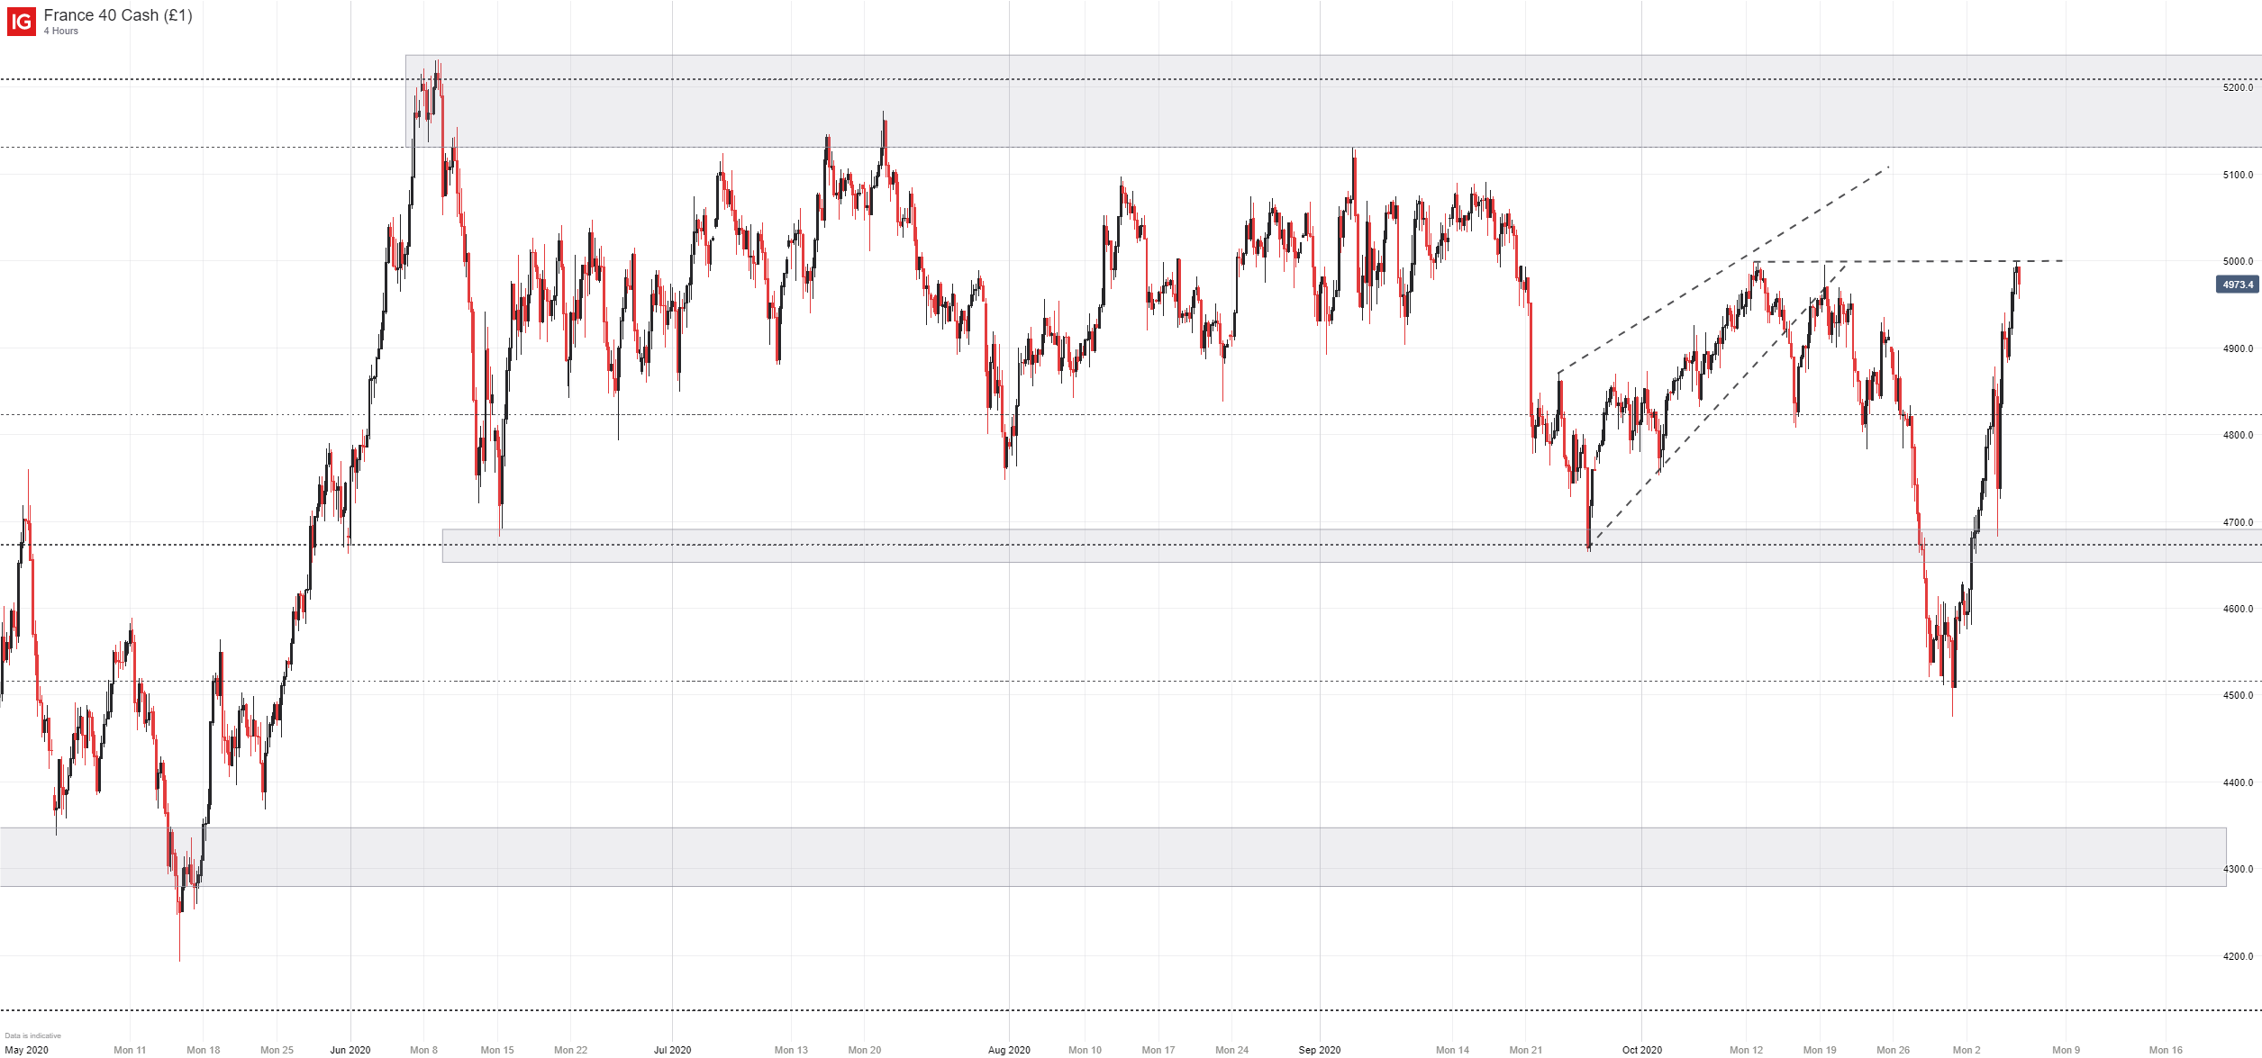The image size is (2262, 1058).
Task: Click the May 2020 date label
Action: coord(26,1050)
